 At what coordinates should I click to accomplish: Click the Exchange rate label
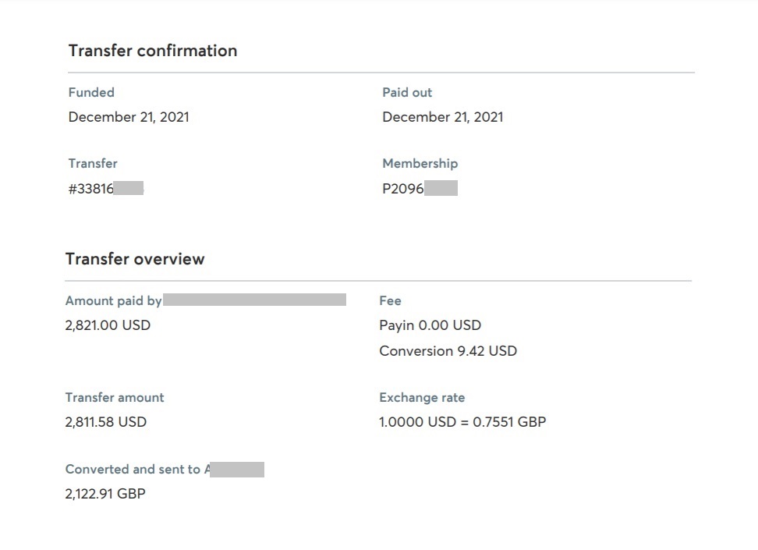click(x=422, y=398)
